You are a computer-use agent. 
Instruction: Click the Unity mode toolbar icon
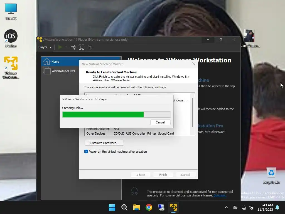90,47
